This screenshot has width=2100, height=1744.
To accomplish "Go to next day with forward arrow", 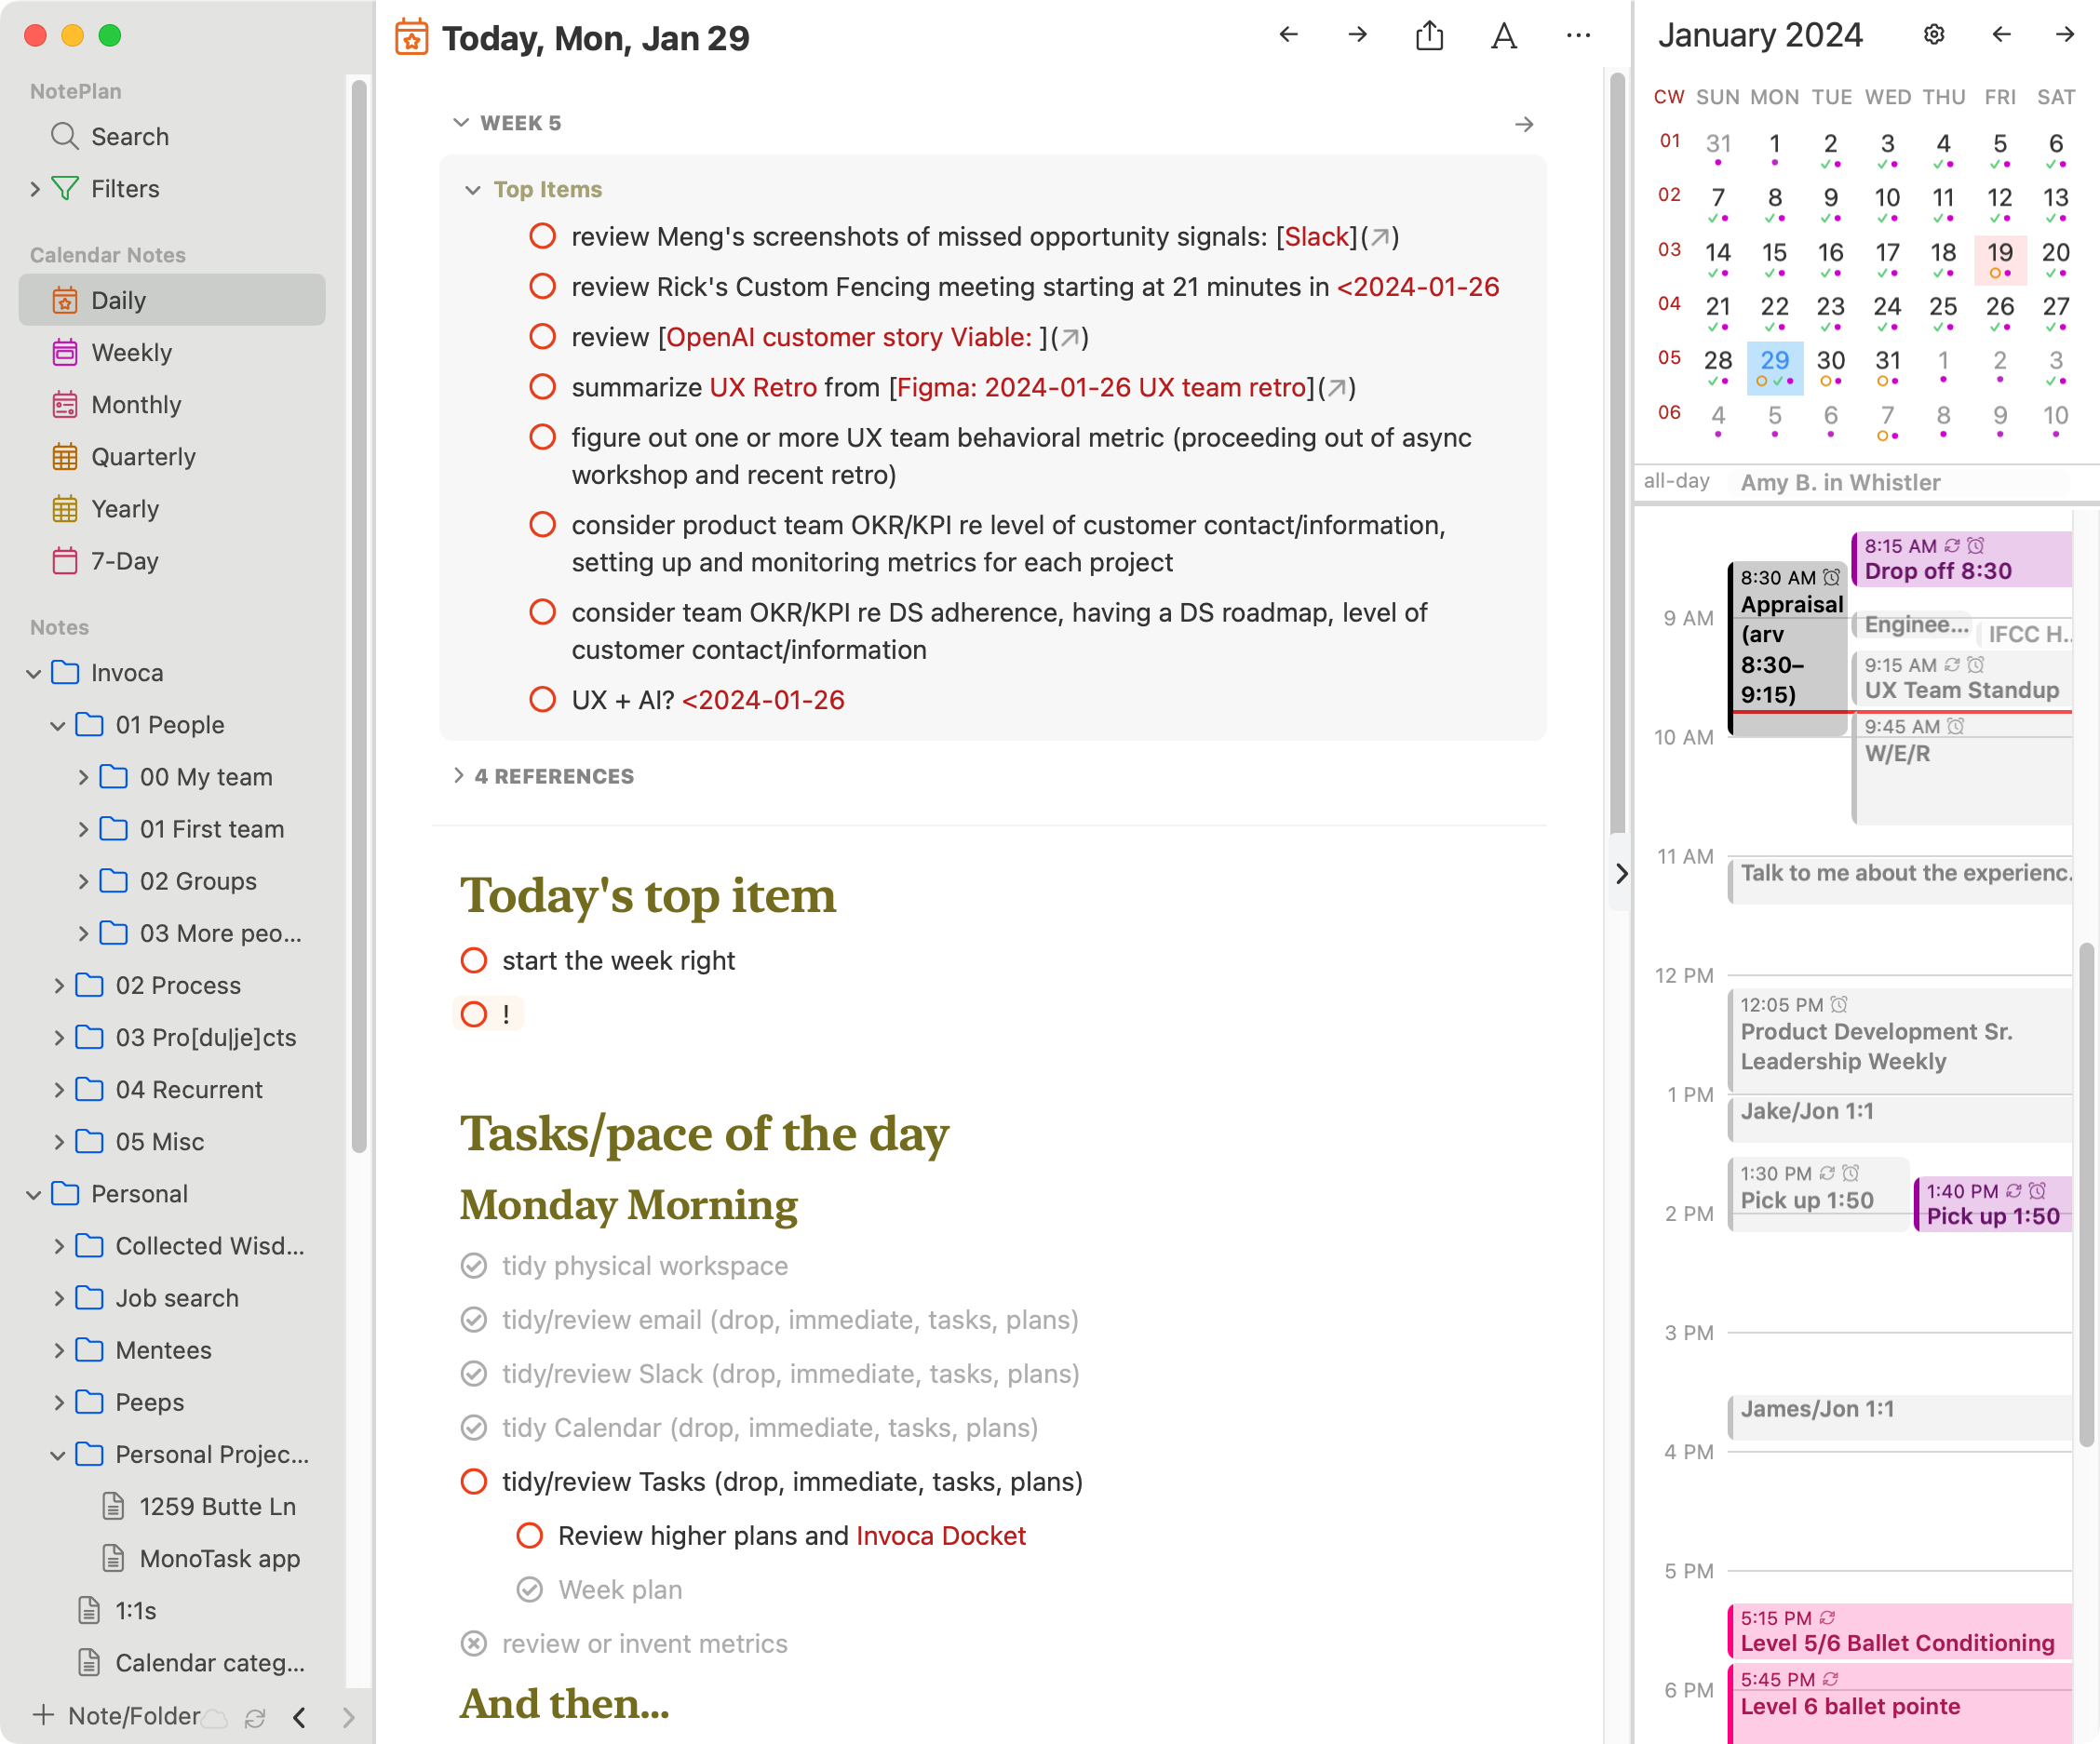I will pyautogui.click(x=1358, y=35).
